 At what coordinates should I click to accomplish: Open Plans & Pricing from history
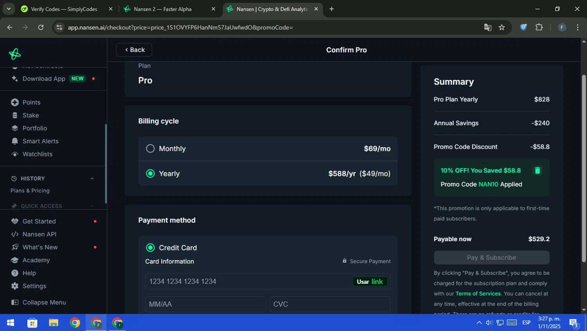[30, 191]
